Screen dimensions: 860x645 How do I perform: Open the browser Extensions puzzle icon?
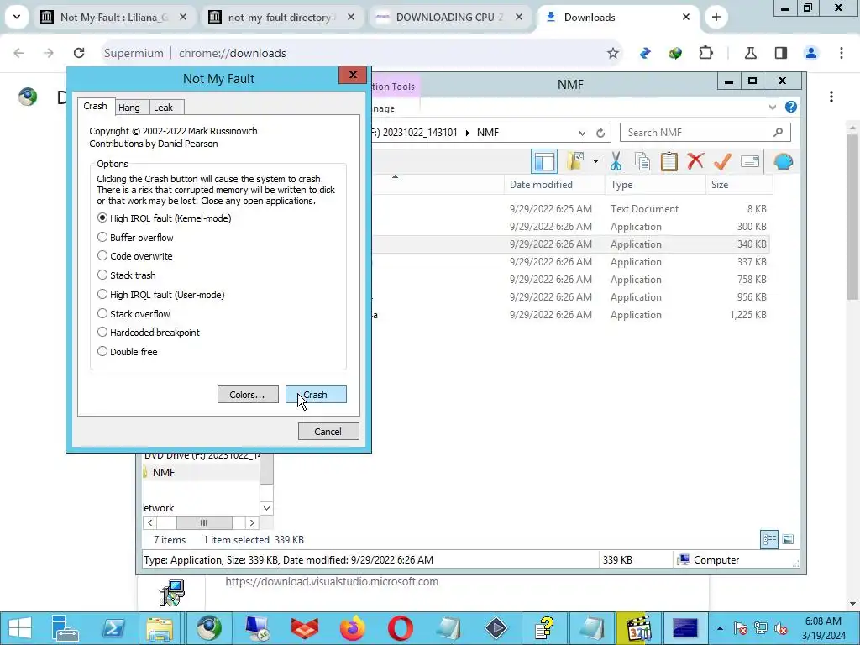point(705,53)
